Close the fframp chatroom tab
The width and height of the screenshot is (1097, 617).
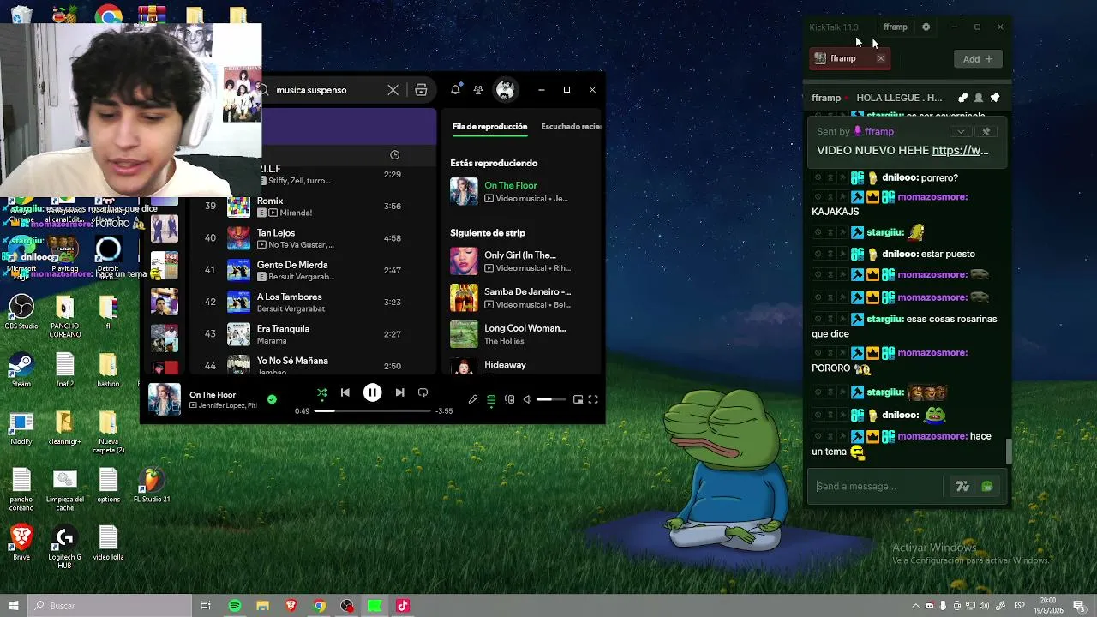pyautogui.click(x=880, y=58)
